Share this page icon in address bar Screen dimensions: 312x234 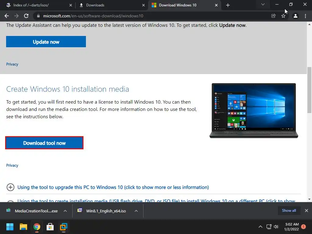[273, 16]
